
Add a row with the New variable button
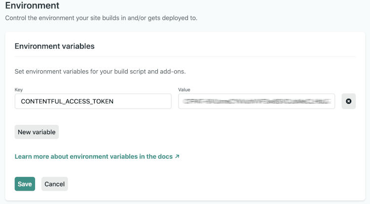pos(37,132)
